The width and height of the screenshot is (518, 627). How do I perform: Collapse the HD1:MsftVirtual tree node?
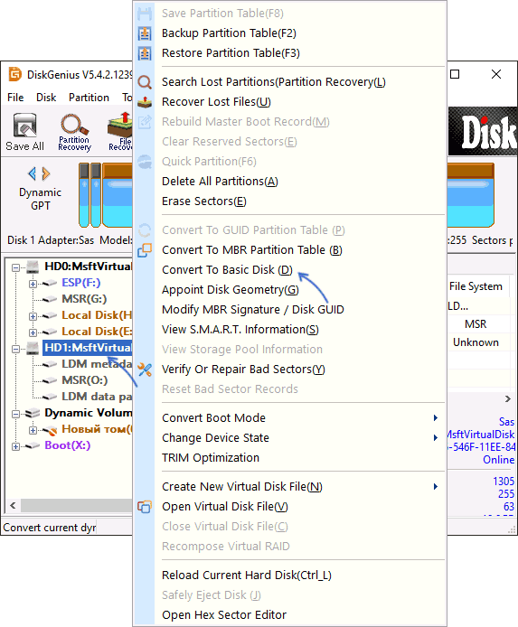(x=15, y=349)
